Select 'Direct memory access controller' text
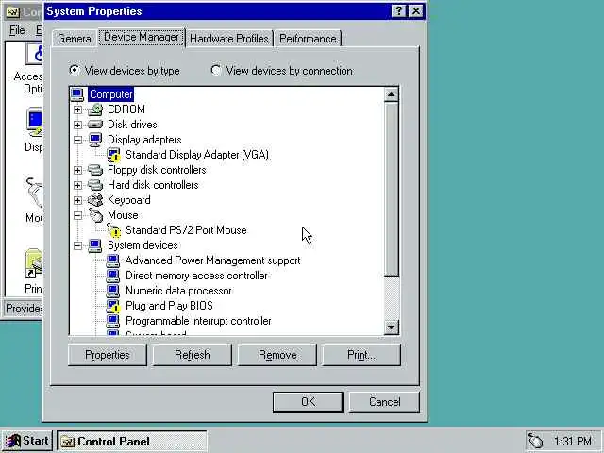604x453 pixels. tap(196, 276)
